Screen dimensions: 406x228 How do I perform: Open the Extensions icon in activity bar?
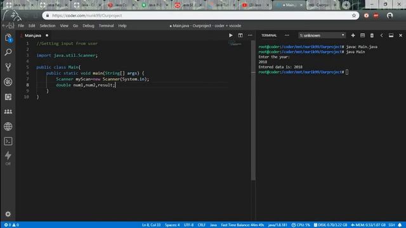[8, 97]
